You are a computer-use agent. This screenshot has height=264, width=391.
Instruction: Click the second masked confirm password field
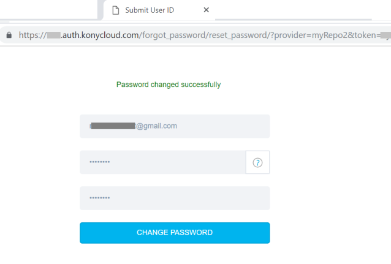click(175, 198)
